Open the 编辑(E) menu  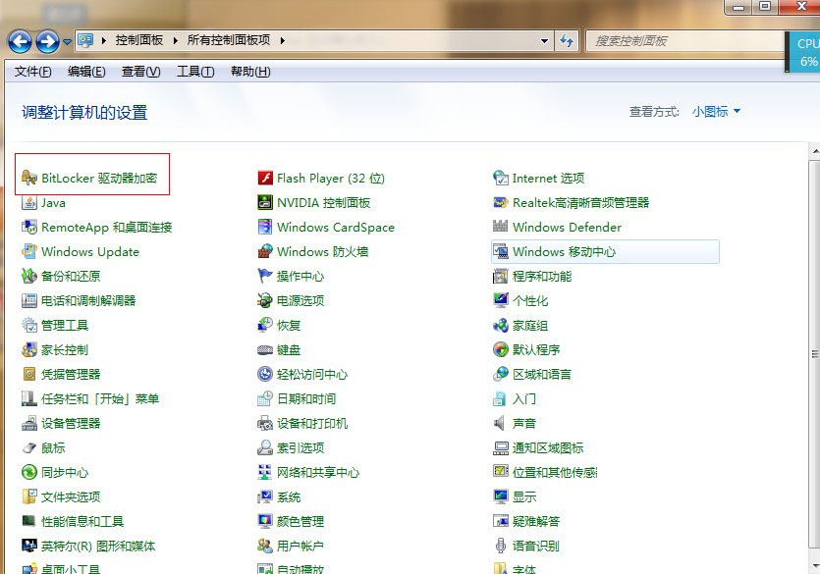point(86,72)
